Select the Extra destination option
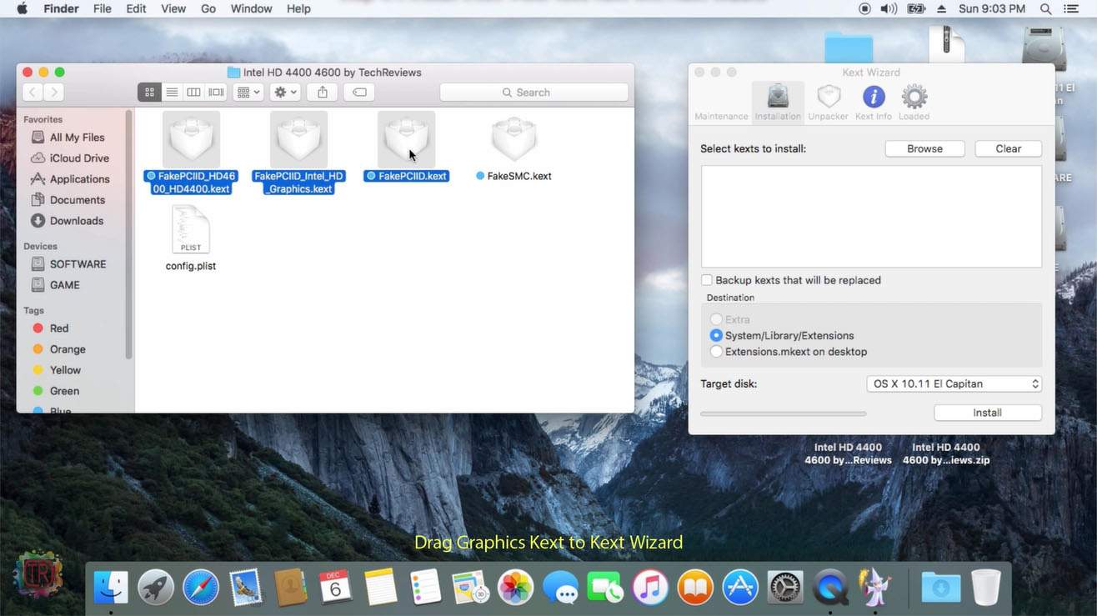Image resolution: width=1097 pixels, height=616 pixels. coord(716,318)
